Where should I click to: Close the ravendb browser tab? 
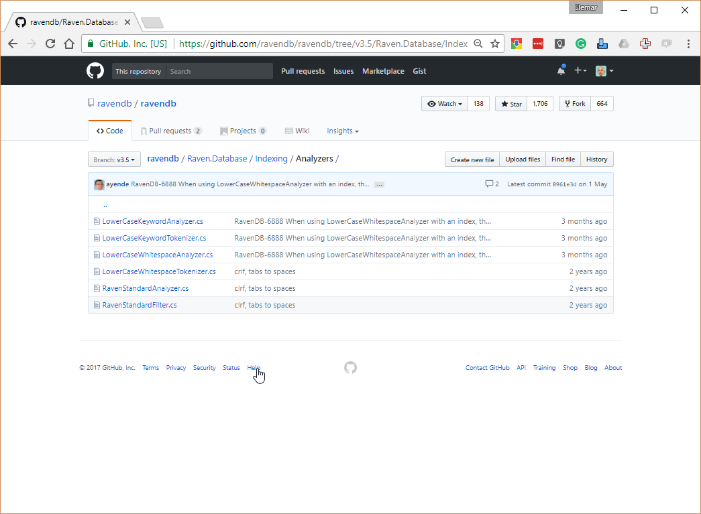(x=127, y=22)
